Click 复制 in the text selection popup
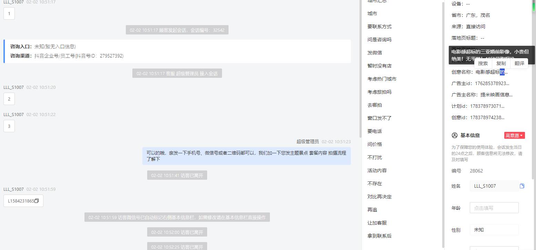536x250 pixels. [501, 63]
